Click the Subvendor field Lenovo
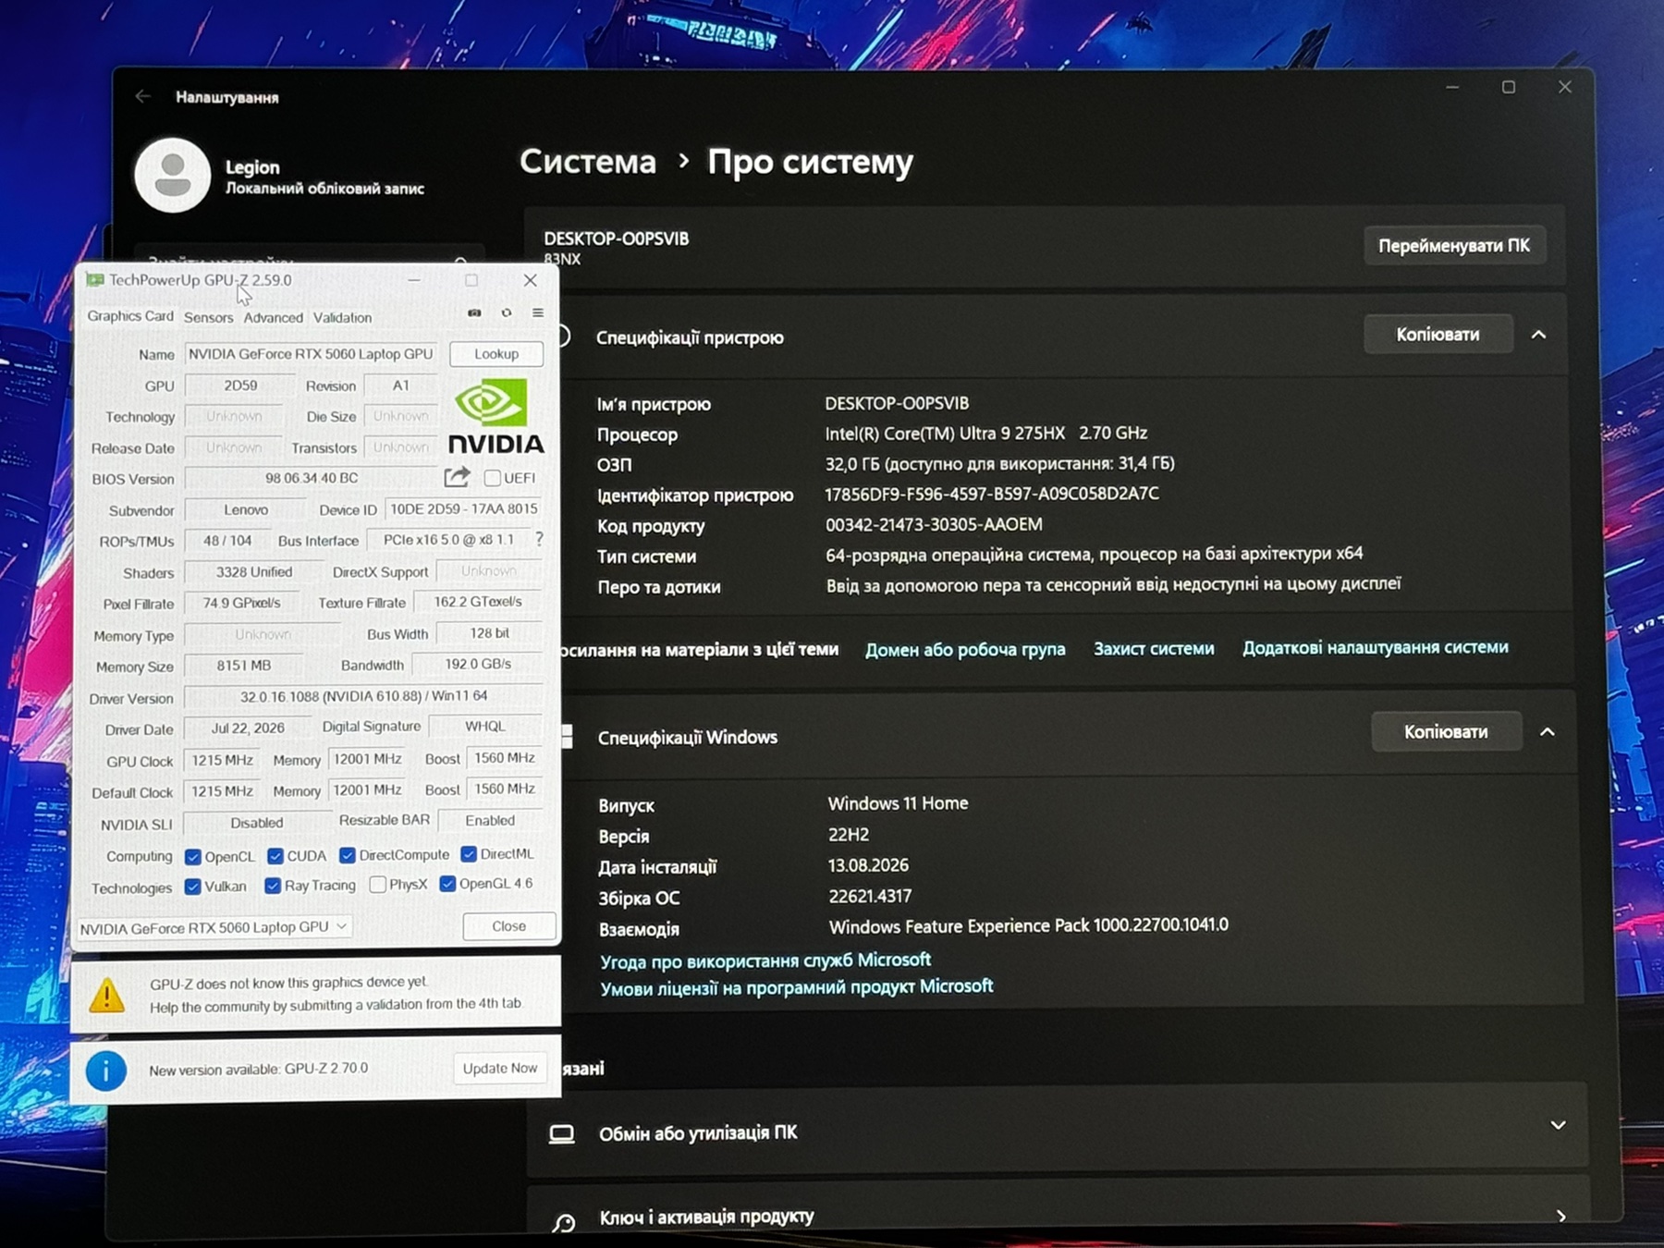 click(246, 510)
